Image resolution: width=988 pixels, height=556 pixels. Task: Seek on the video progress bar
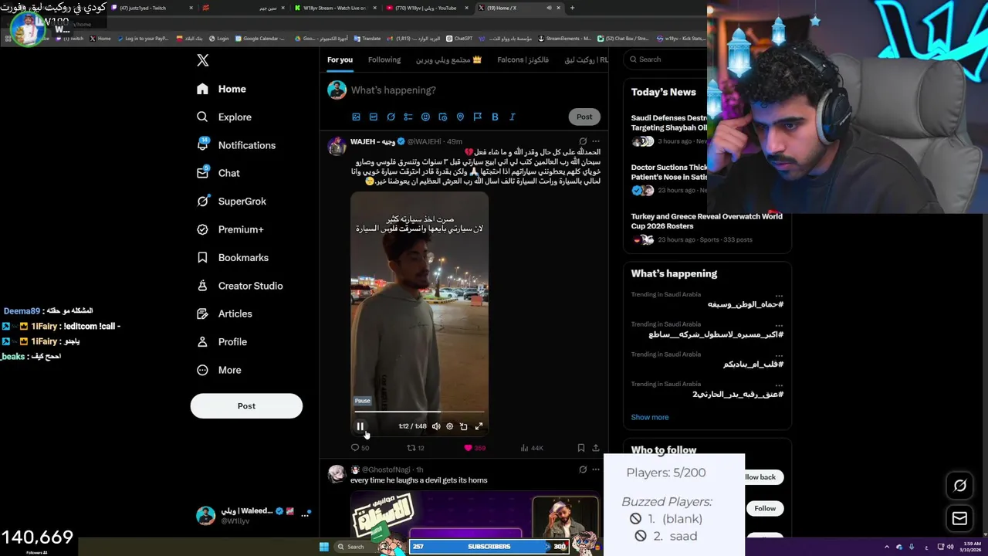[419, 412]
